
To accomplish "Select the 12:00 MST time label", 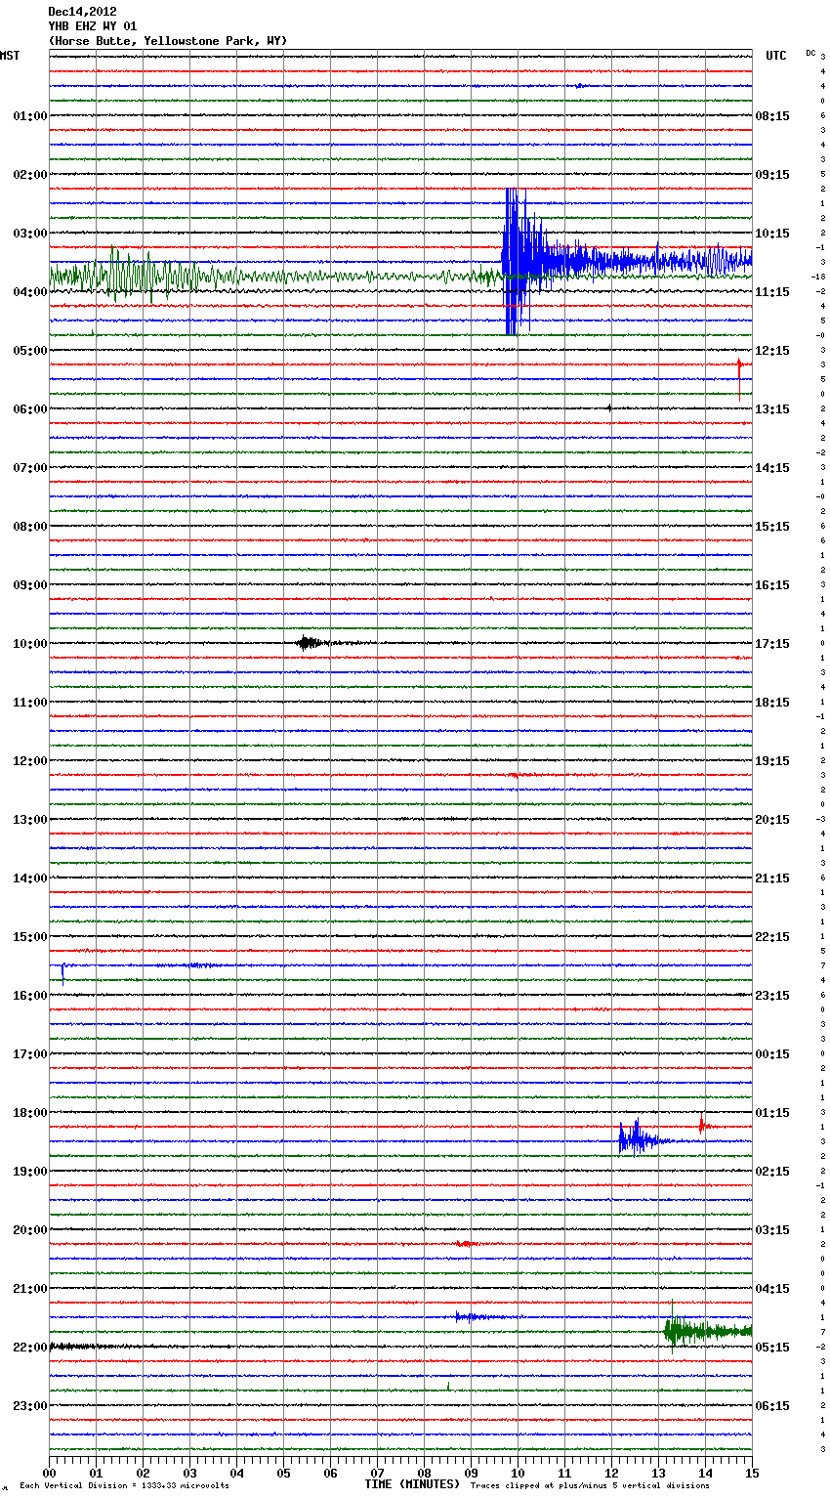I will (30, 761).
